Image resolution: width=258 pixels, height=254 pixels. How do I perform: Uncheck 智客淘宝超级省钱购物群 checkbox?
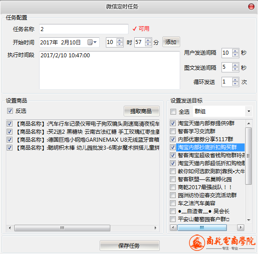[x=173, y=155]
